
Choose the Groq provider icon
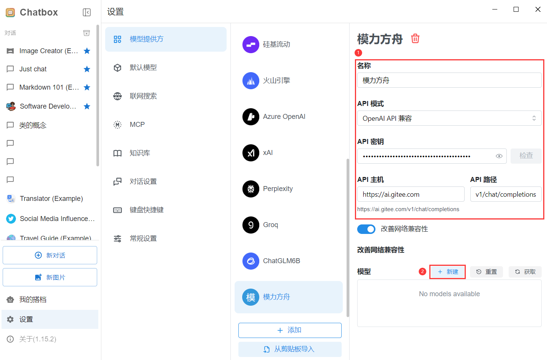(251, 225)
